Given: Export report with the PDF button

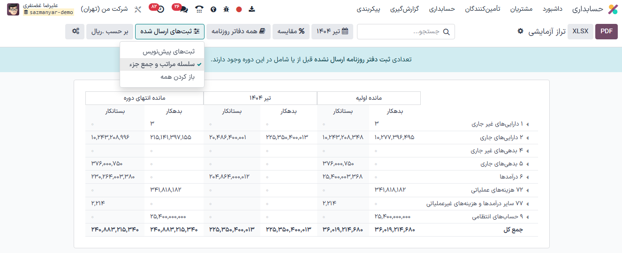Looking at the screenshot, I should (606, 31).
